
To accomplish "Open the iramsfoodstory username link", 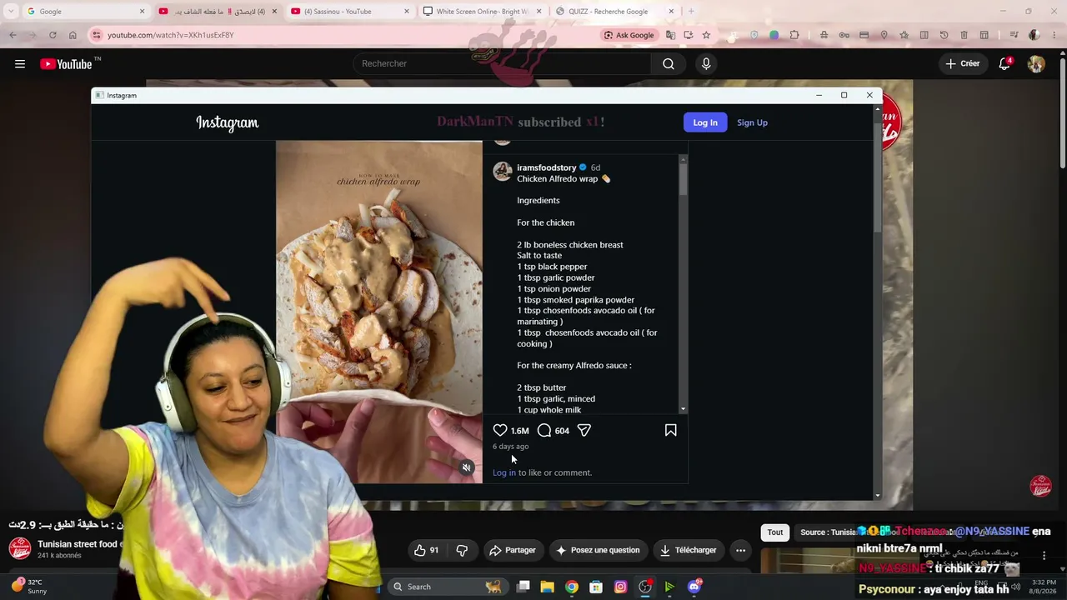I will tap(546, 167).
